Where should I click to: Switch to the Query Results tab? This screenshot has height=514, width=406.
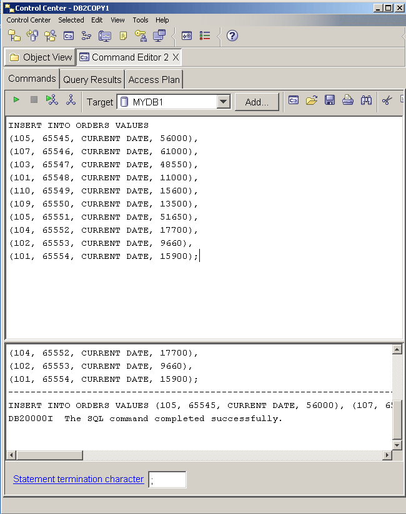pos(92,80)
